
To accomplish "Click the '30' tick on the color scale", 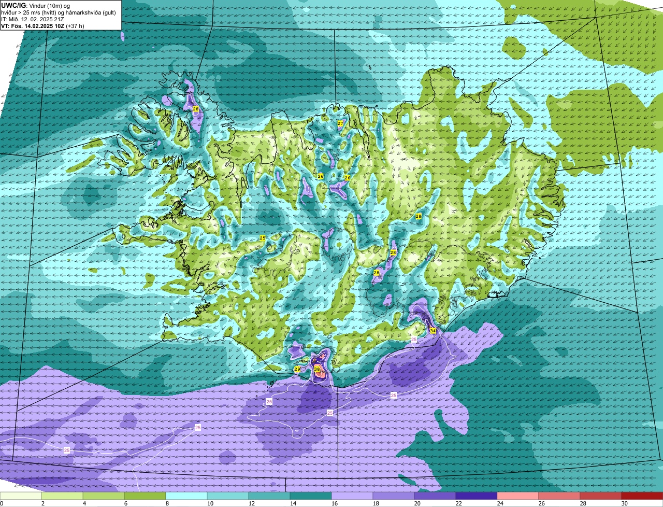I will pyautogui.click(x=625, y=503).
